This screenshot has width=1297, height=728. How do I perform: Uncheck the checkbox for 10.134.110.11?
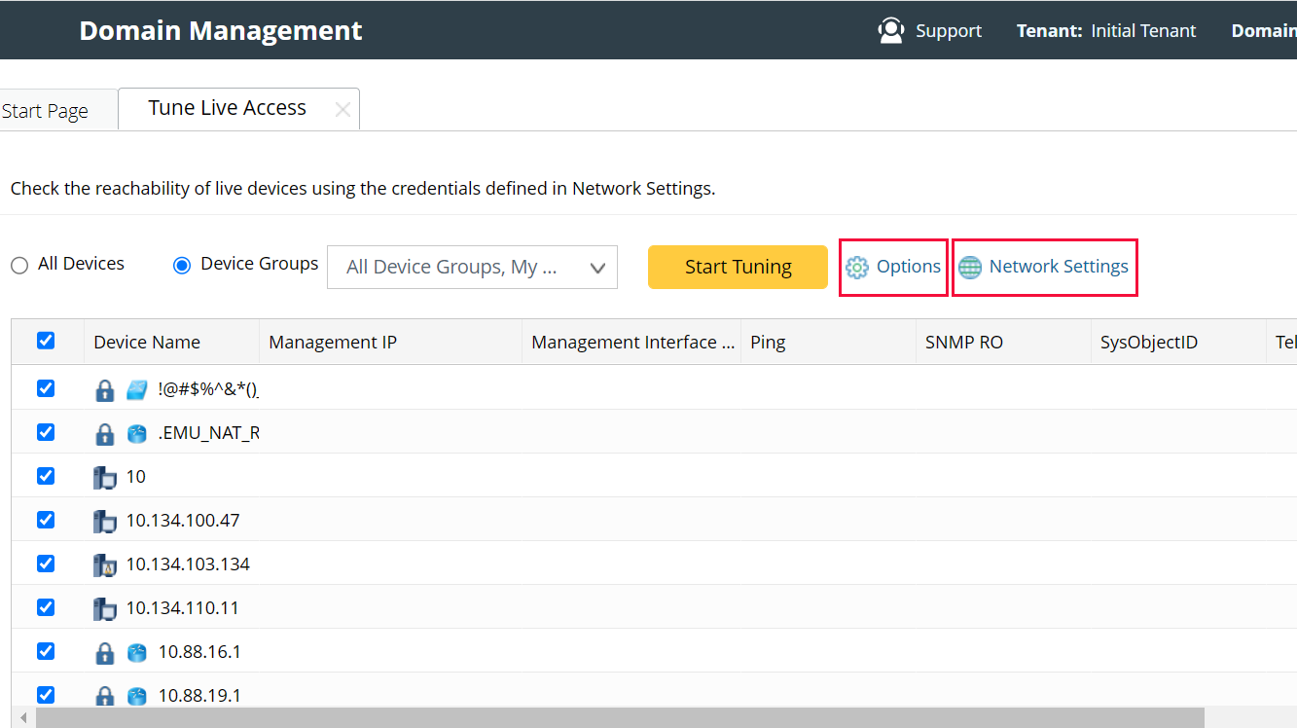[46, 606]
